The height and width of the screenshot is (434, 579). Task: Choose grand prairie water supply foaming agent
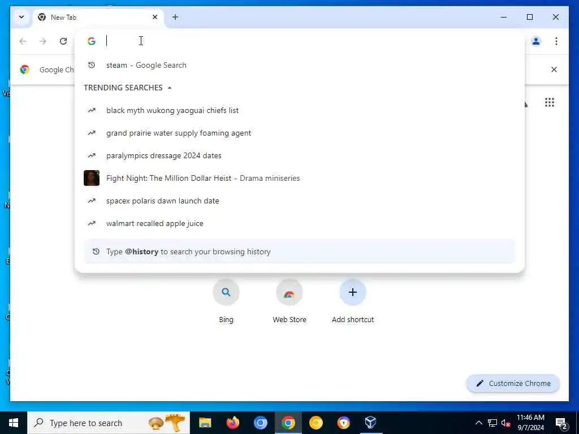tap(300, 133)
